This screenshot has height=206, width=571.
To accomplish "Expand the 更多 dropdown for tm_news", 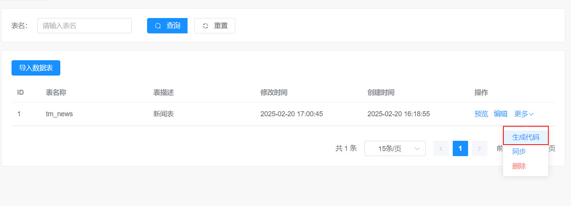I will point(524,114).
